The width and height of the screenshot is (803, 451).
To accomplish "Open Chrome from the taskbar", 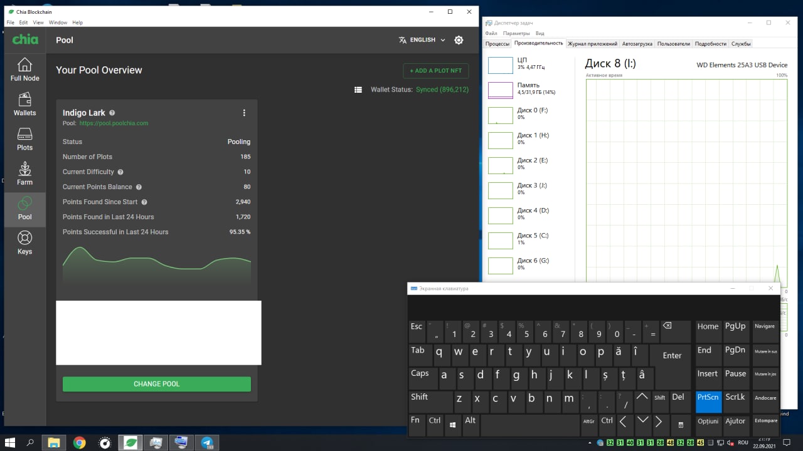I will tap(79, 442).
